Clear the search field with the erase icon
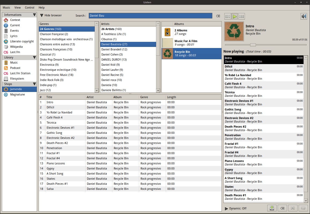Image resolution: width=310 pixels, height=214 pixels. tap(218, 16)
